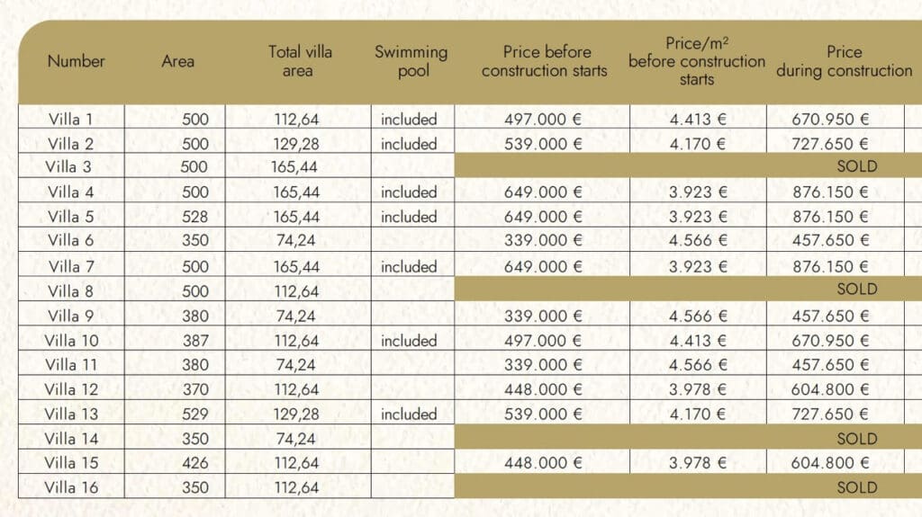Select the 528 area cell for Villa 5

tap(194, 217)
